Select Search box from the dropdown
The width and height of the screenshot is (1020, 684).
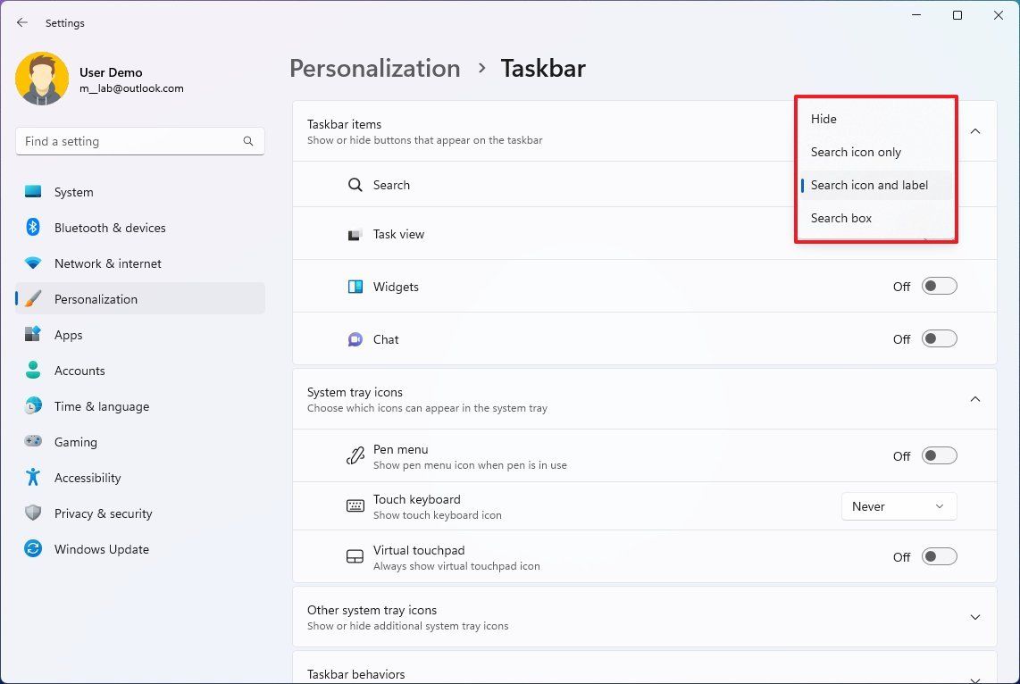(840, 218)
